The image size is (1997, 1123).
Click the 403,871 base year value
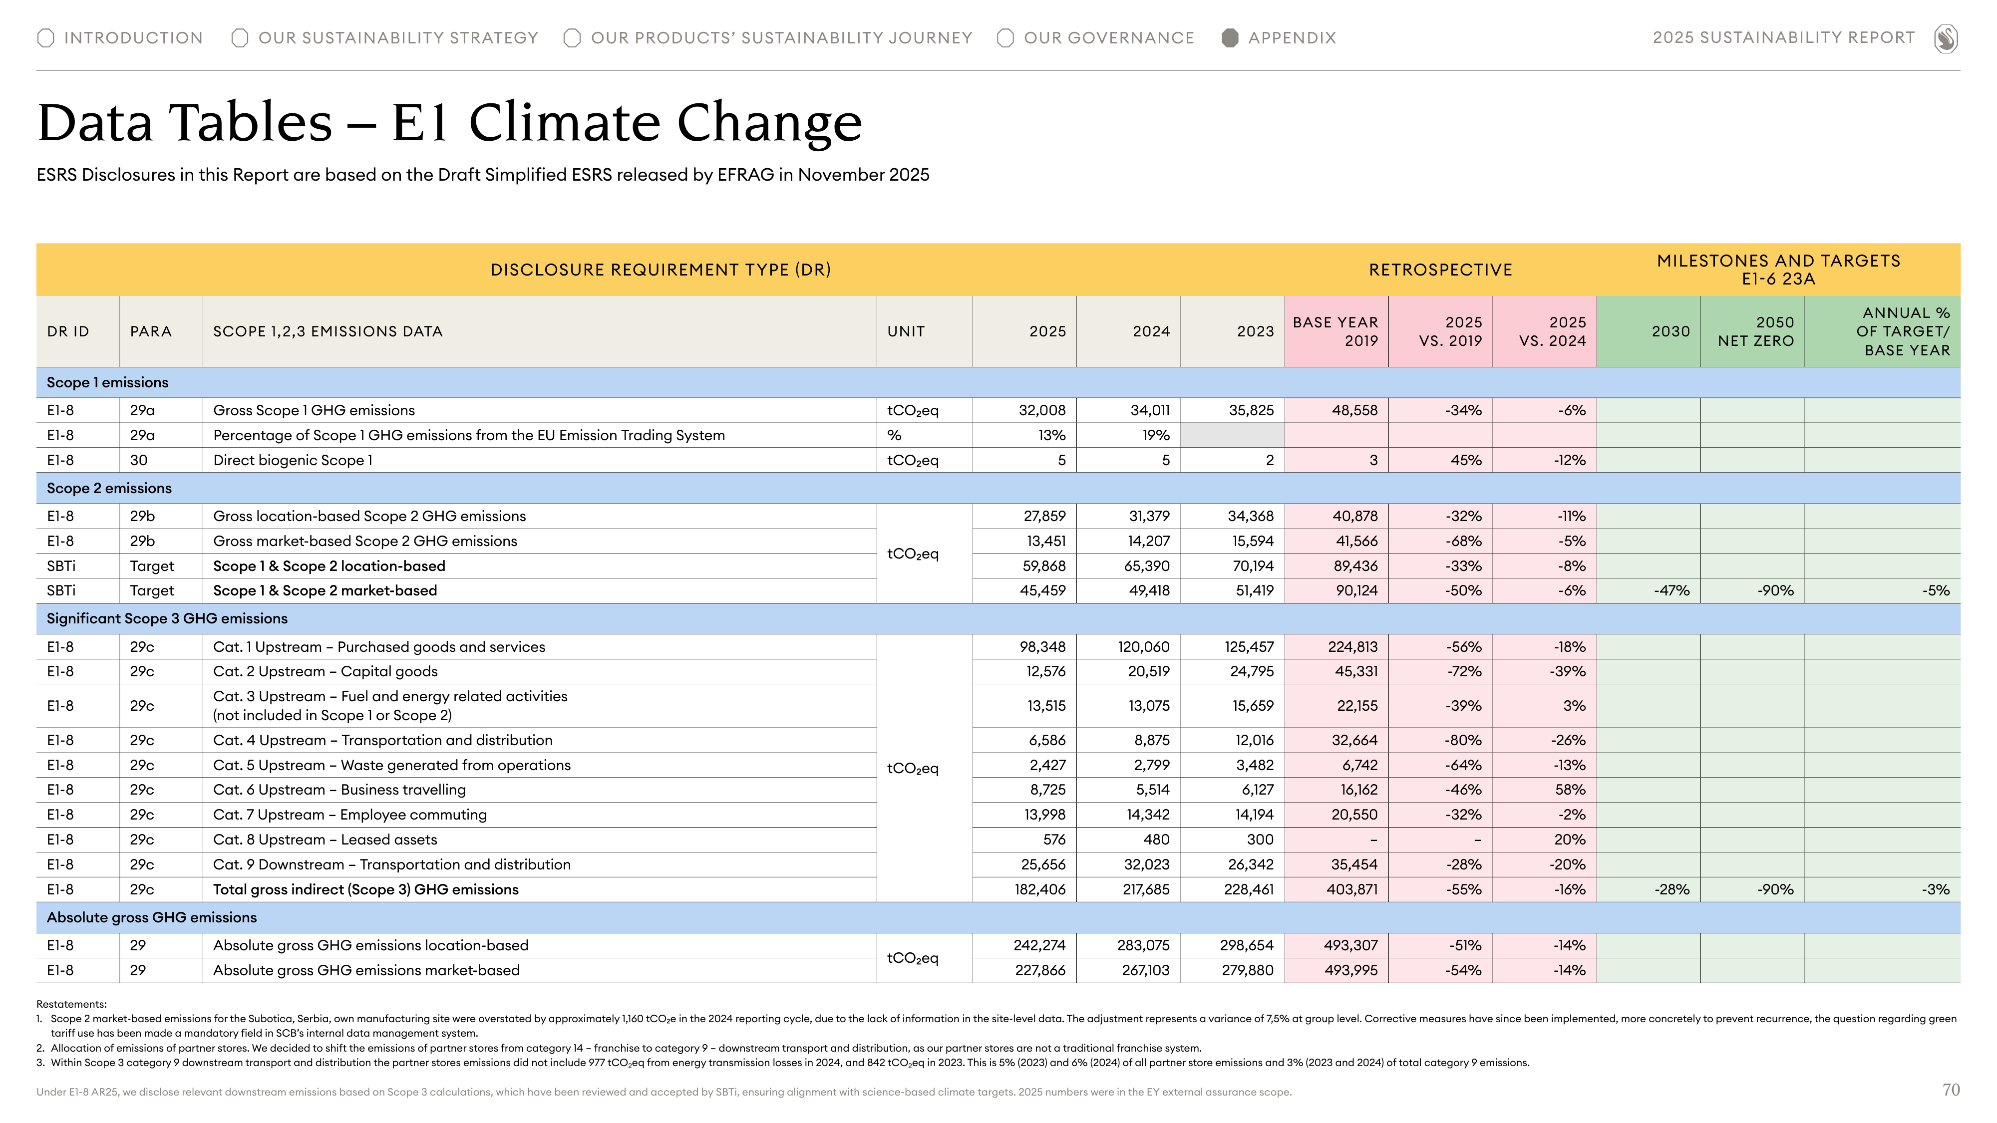[x=1352, y=890]
